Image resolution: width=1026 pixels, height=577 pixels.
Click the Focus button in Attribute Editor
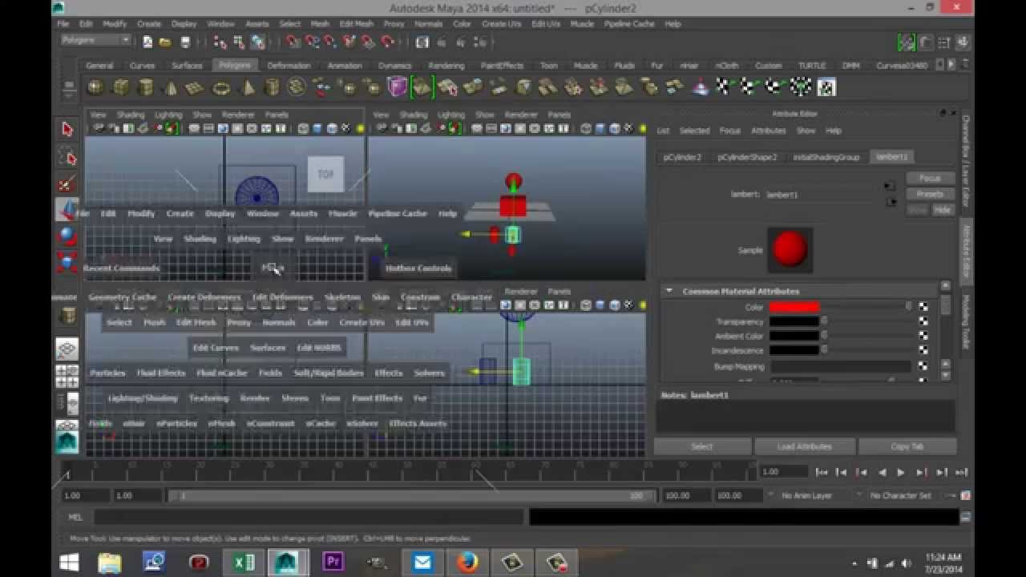tap(930, 179)
